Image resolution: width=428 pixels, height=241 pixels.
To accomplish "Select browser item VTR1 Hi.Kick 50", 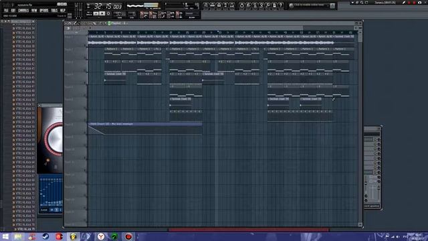I will pos(25,100).
